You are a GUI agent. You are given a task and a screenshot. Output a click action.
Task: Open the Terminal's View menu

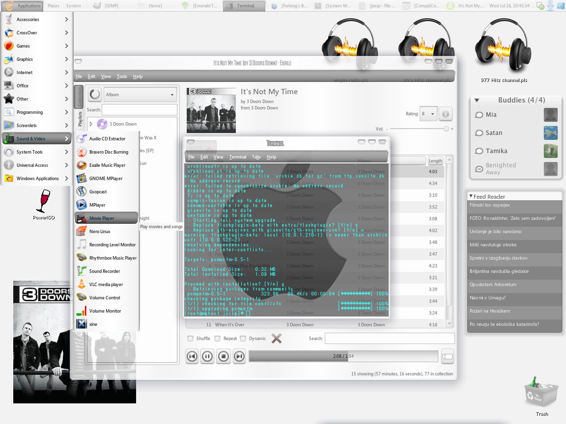218,157
